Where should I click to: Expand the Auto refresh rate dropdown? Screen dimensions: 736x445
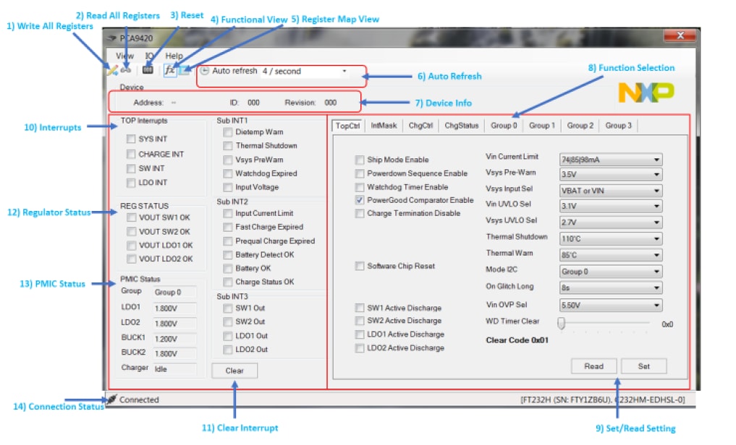[344, 72]
